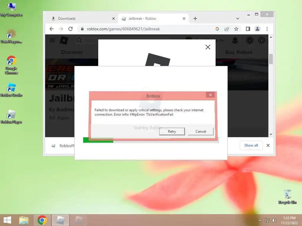Screen dimensions: 302x226
Task: Click the first Roblox taskbar icon
Action: 60,220
